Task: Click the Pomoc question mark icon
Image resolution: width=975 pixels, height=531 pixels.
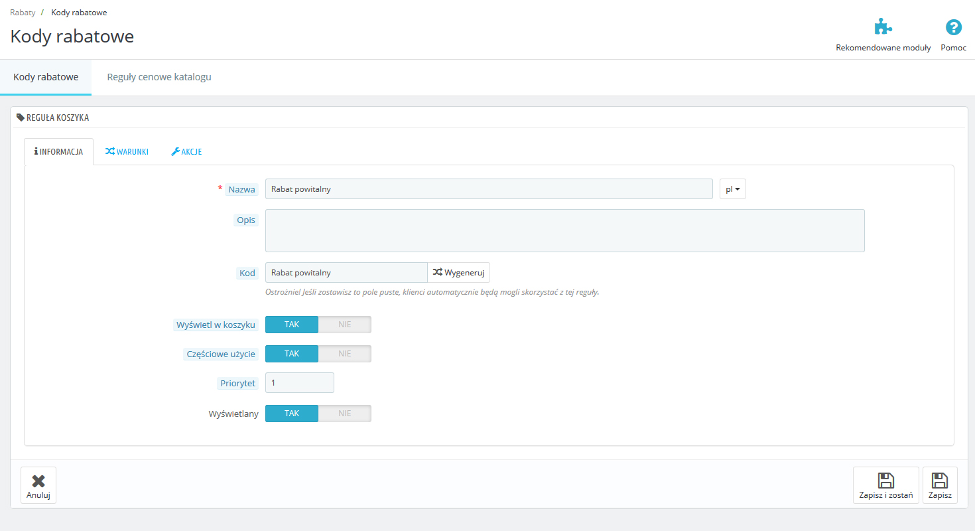Action: 953,28
